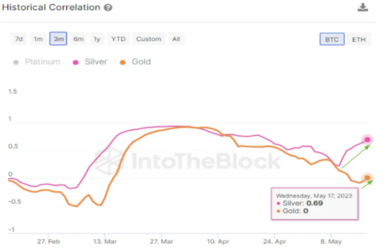Toggle the grey Platinum legend dot

pyautogui.click(x=16, y=62)
